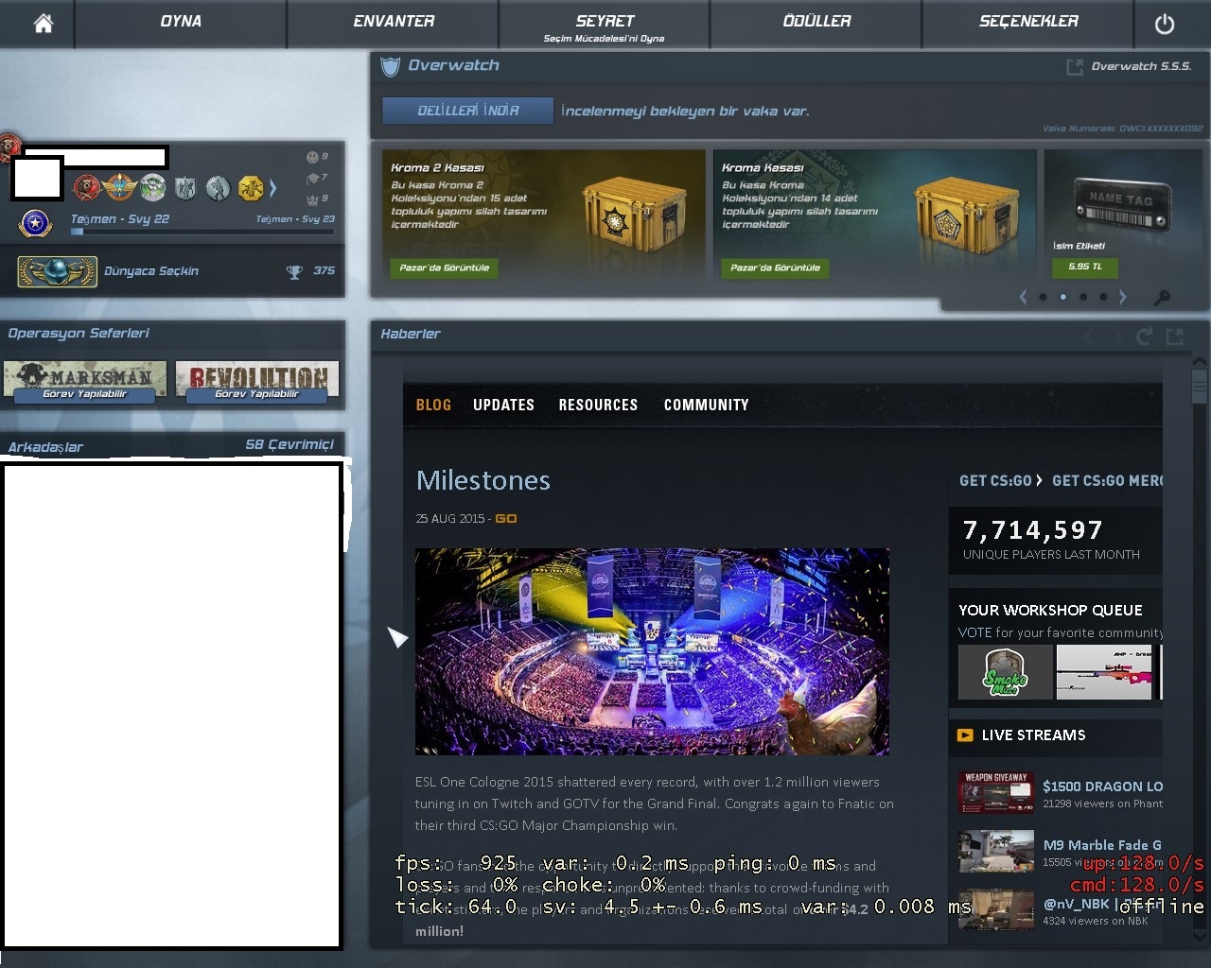Select the second store carousel dot

pos(1063,297)
